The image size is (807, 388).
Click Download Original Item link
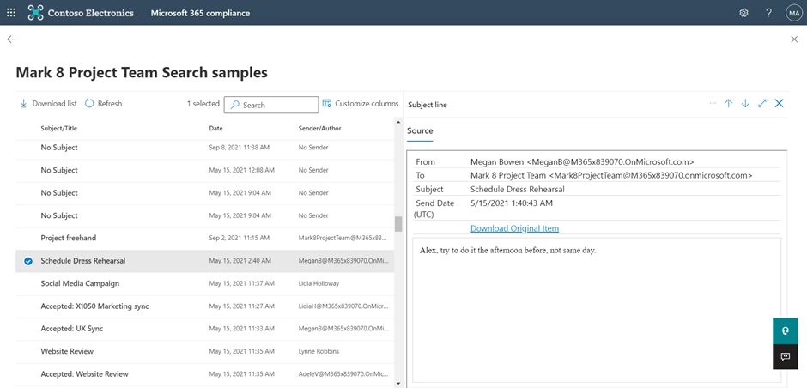coord(514,228)
